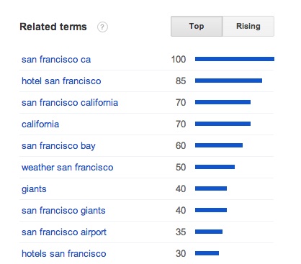Open the 'hotel san francisco' link
301x264 pixels.
[x=61, y=81]
